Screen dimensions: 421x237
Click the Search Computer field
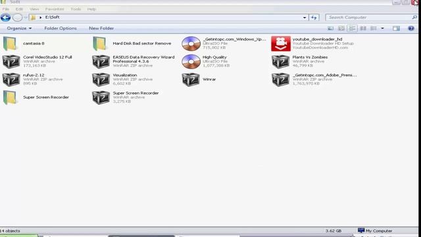pyautogui.click(x=371, y=18)
